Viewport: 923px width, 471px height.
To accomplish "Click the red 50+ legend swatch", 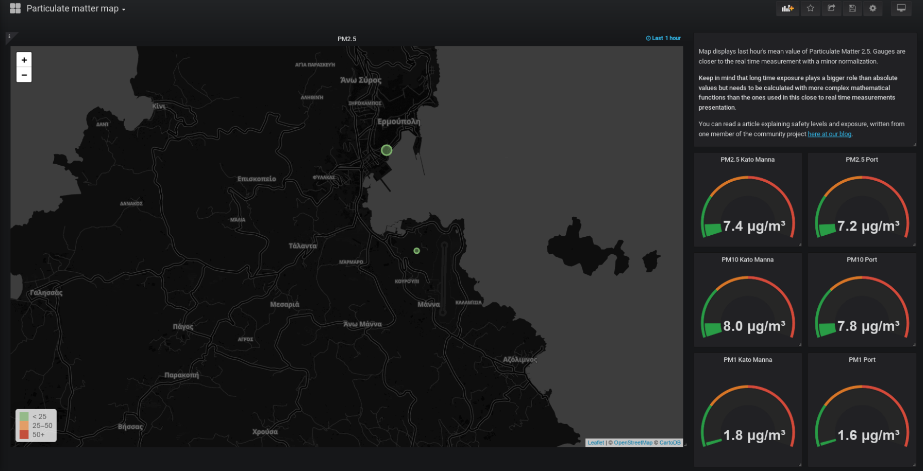I will (x=24, y=434).
